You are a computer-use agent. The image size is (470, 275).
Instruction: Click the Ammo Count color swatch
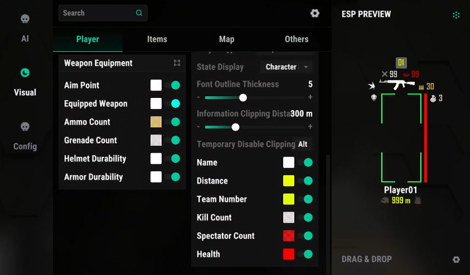[x=156, y=122]
